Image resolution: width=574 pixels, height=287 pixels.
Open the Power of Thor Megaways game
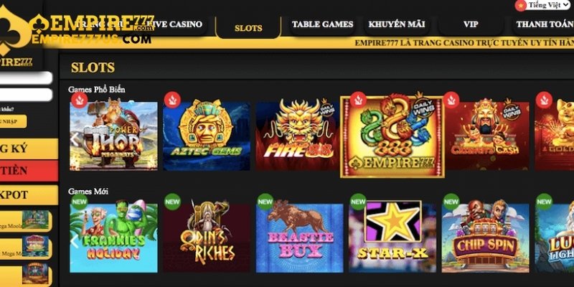coord(113,136)
